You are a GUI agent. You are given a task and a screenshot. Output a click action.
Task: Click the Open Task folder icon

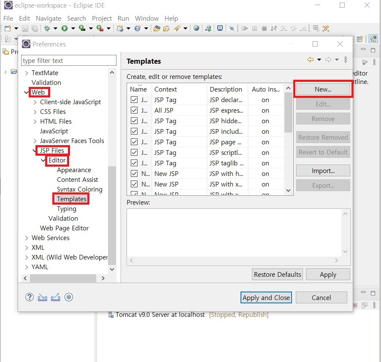pyautogui.click(x=166, y=28)
